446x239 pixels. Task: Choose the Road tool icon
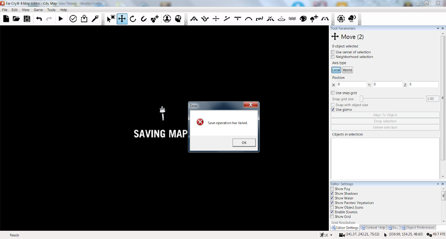click(325, 19)
